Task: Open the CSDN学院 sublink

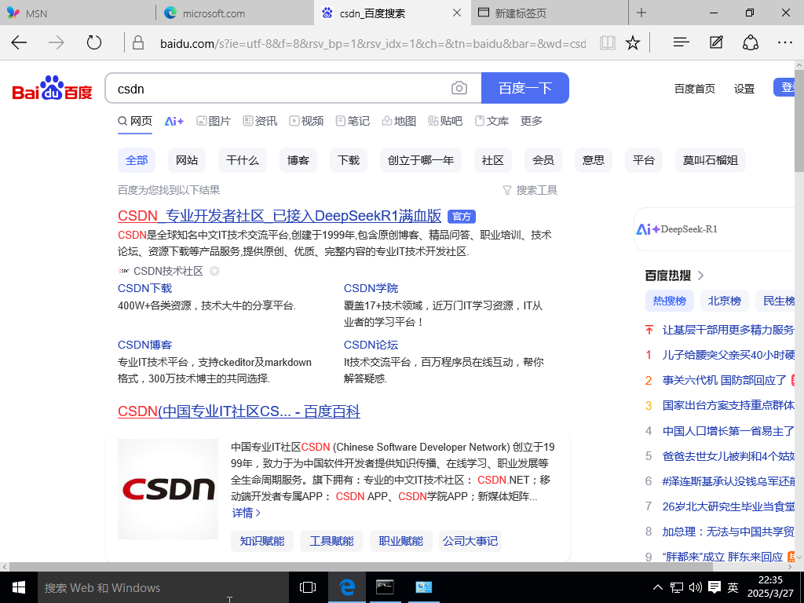Action: pyautogui.click(x=371, y=288)
